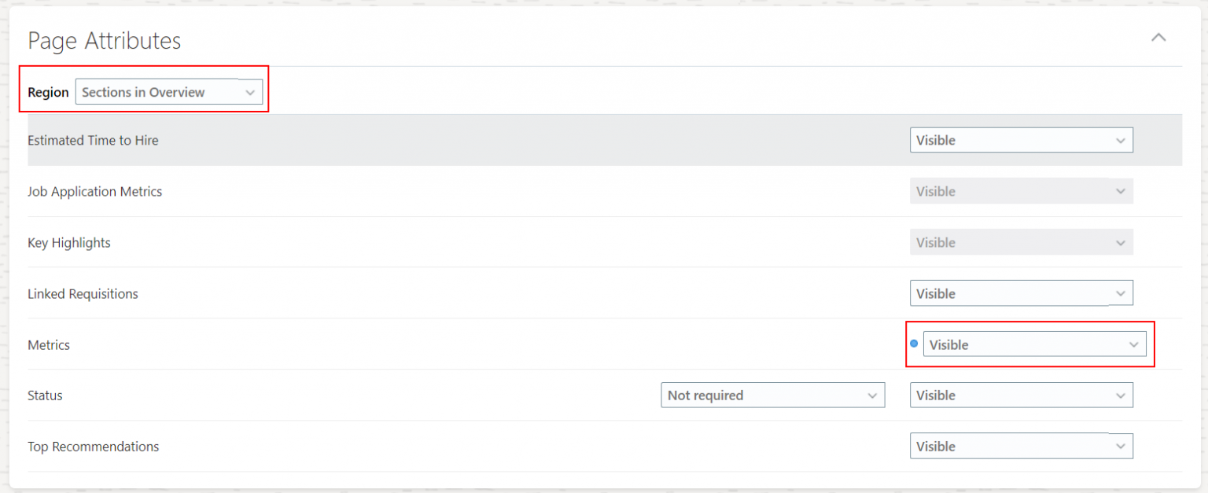Image resolution: width=1208 pixels, height=493 pixels.
Task: Open the Sections in Overview Region selector
Action: click(x=169, y=92)
